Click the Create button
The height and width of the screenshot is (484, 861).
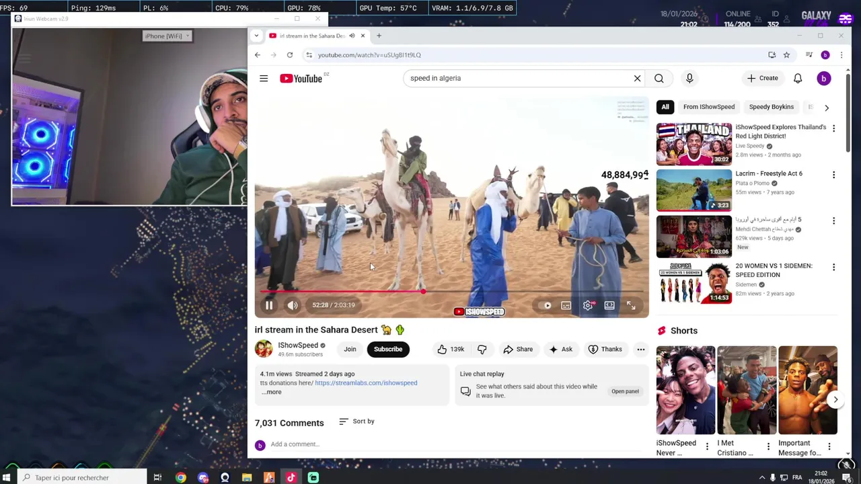point(762,78)
